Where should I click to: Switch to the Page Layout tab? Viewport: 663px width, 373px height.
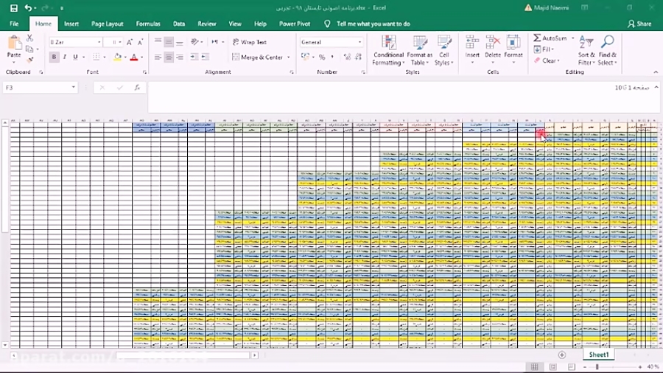point(107,24)
